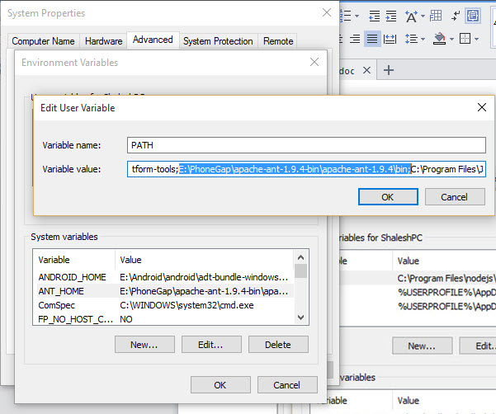The width and height of the screenshot is (496, 414).
Task: Toggle show/hide paragraph marks icon
Action: (x=456, y=16)
